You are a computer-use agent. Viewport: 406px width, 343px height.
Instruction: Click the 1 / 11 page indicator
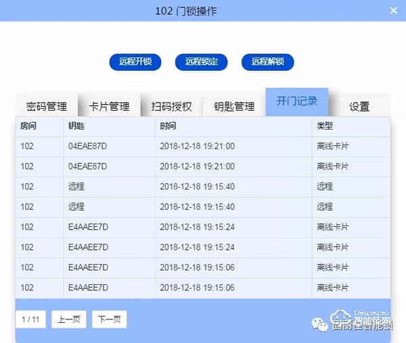31,319
